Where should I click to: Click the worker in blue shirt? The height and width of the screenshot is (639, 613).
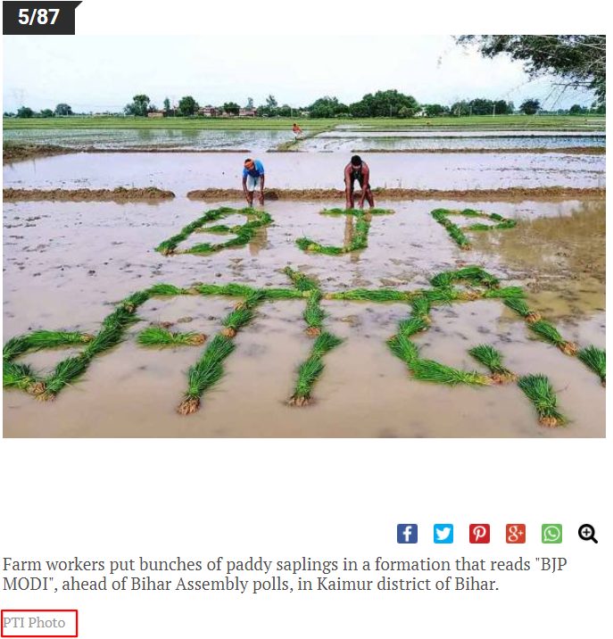point(253,181)
